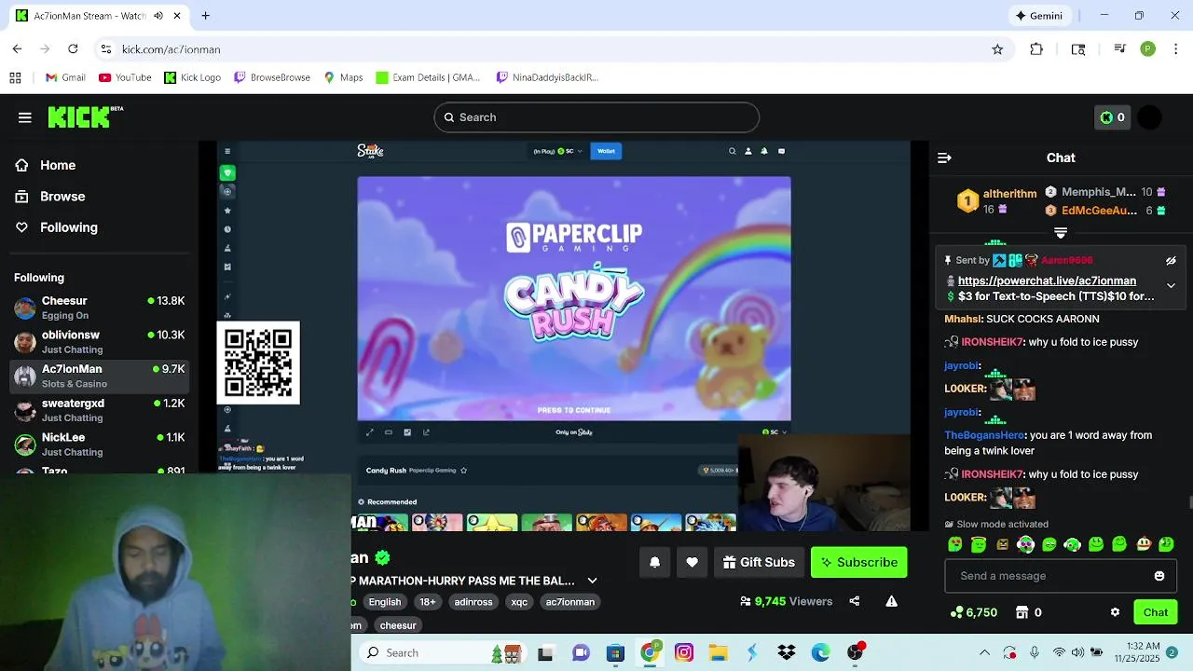Open the user profile avatar menu
The height and width of the screenshot is (671, 1193).
pyautogui.click(x=1149, y=117)
